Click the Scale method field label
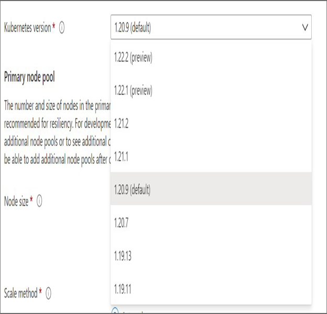The width and height of the screenshot is (327, 314). click(x=20, y=294)
